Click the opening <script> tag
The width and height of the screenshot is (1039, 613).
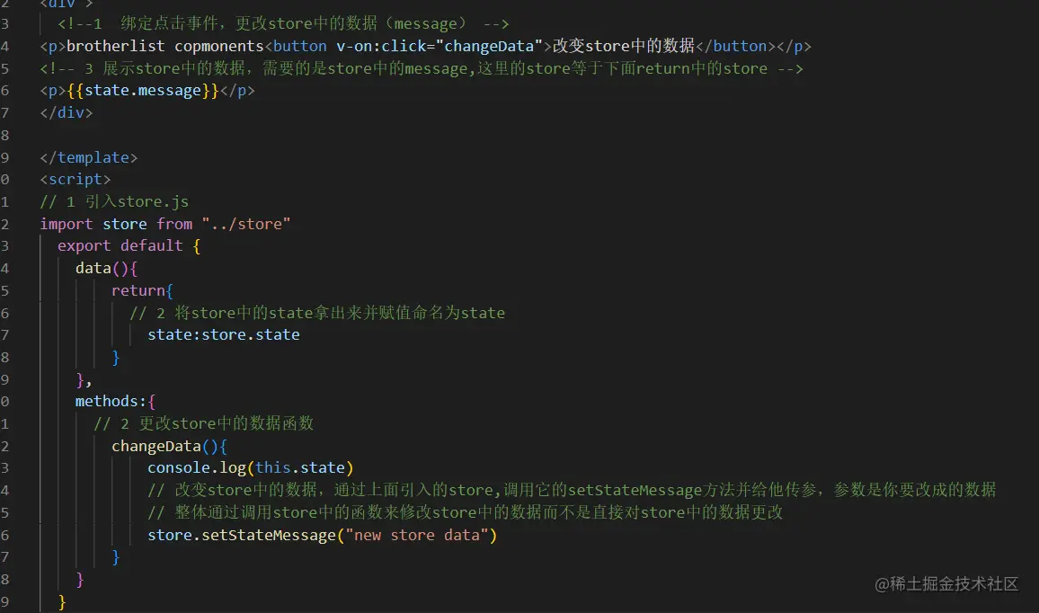(75, 179)
